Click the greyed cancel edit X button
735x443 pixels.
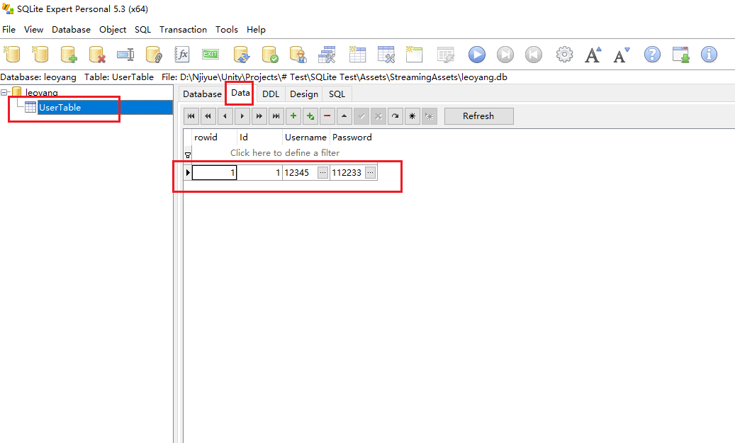pos(378,116)
